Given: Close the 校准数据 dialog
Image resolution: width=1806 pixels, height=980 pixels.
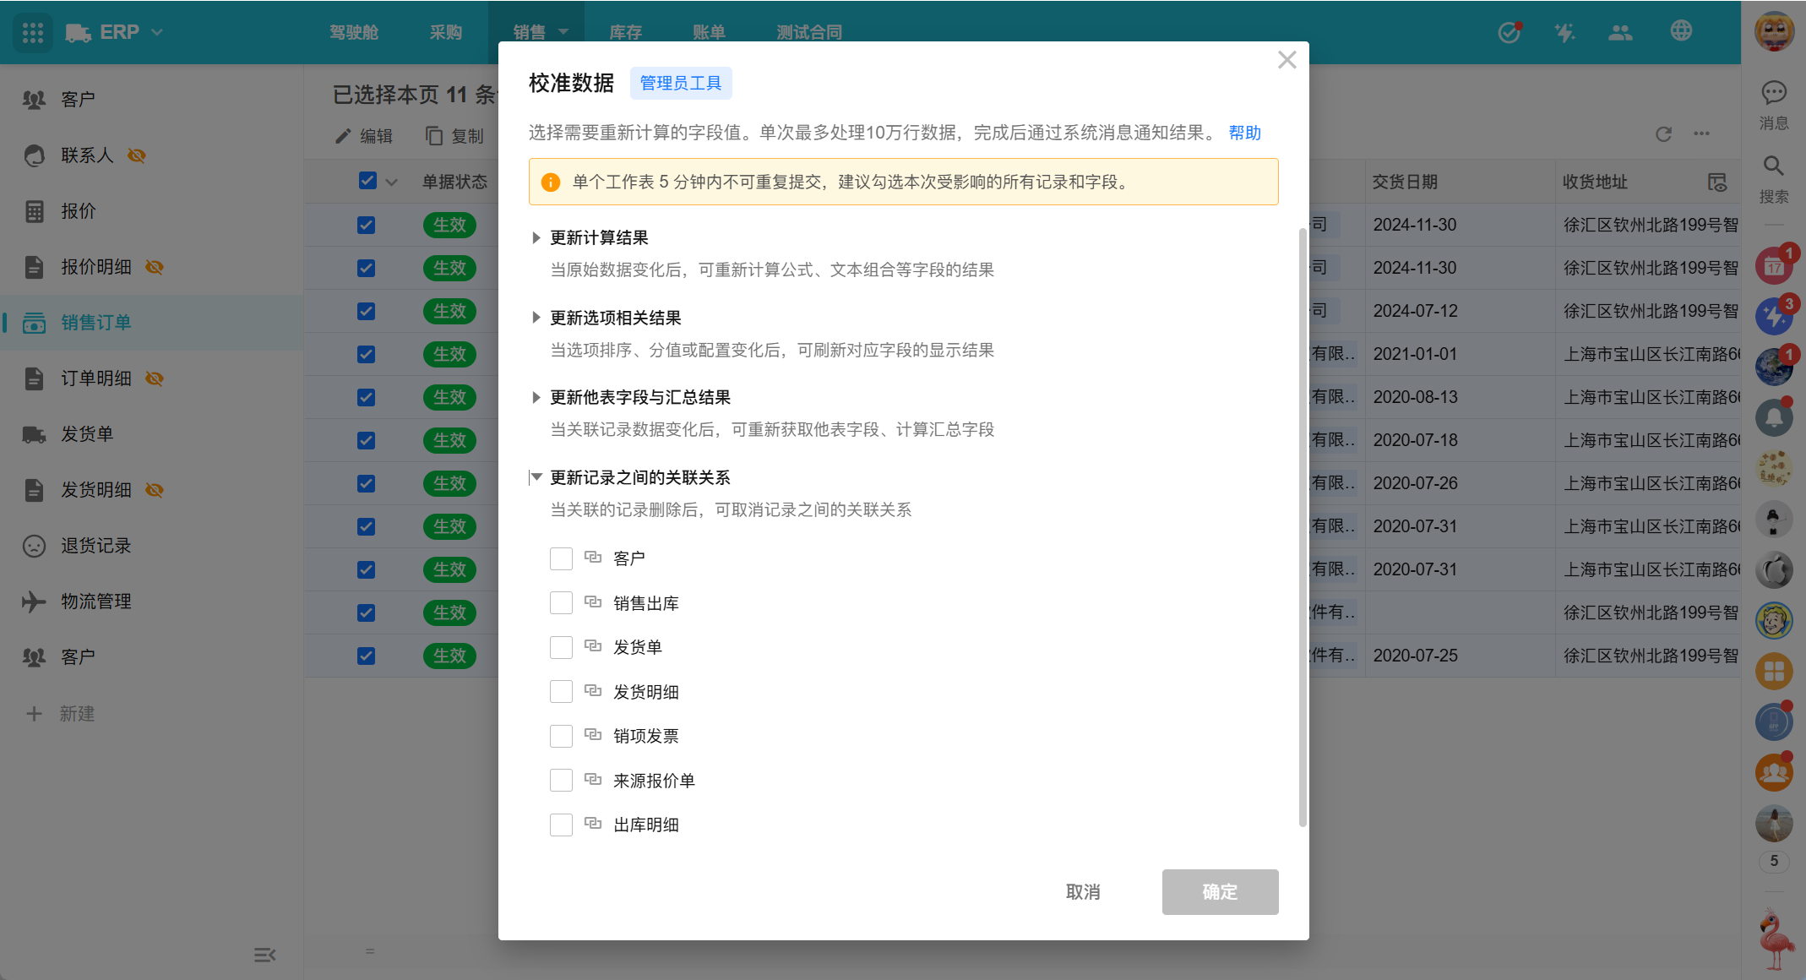Looking at the screenshot, I should 1287,60.
